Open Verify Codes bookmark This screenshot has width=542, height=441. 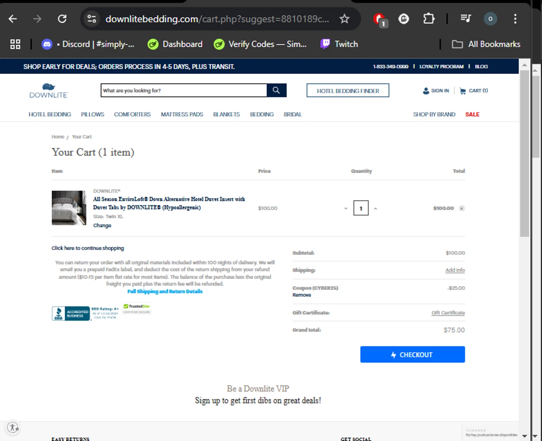tap(260, 44)
